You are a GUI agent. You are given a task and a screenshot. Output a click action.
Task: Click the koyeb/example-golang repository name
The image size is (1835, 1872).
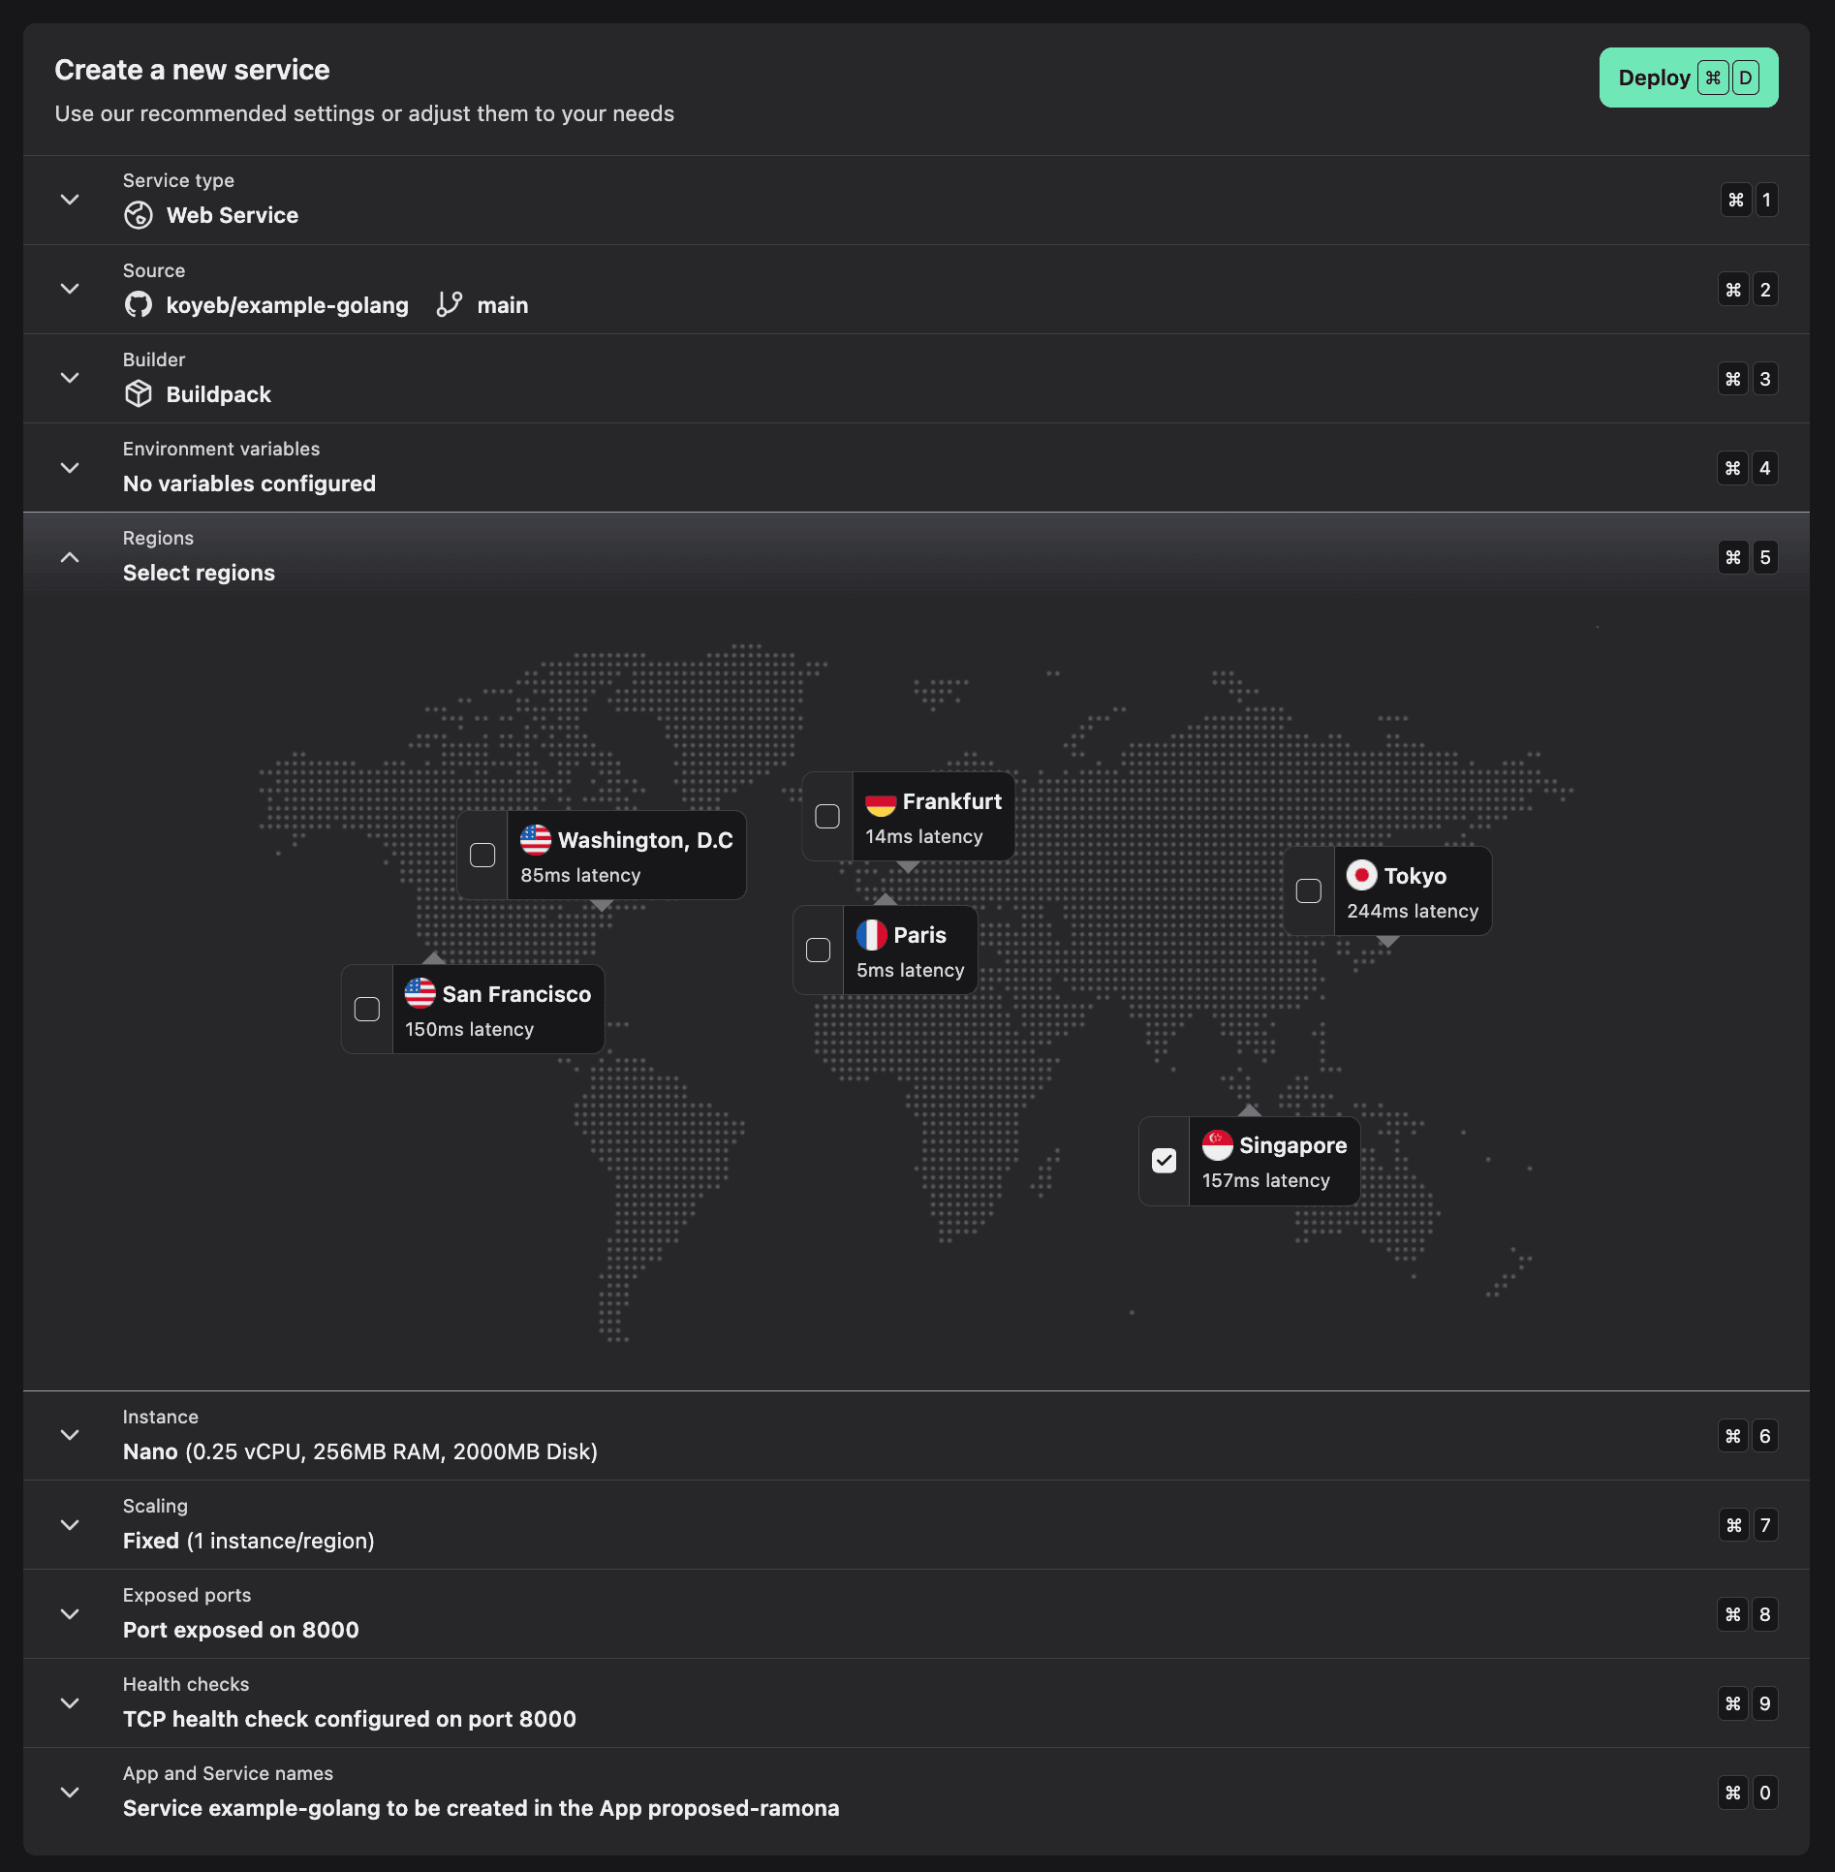287,305
